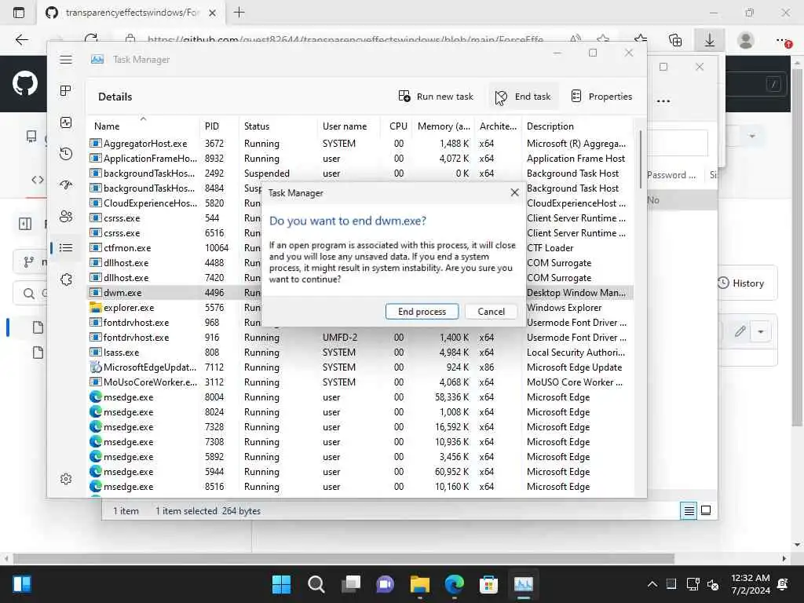The width and height of the screenshot is (804, 603).
Task: Select lsass.exe process row
Action: point(360,353)
